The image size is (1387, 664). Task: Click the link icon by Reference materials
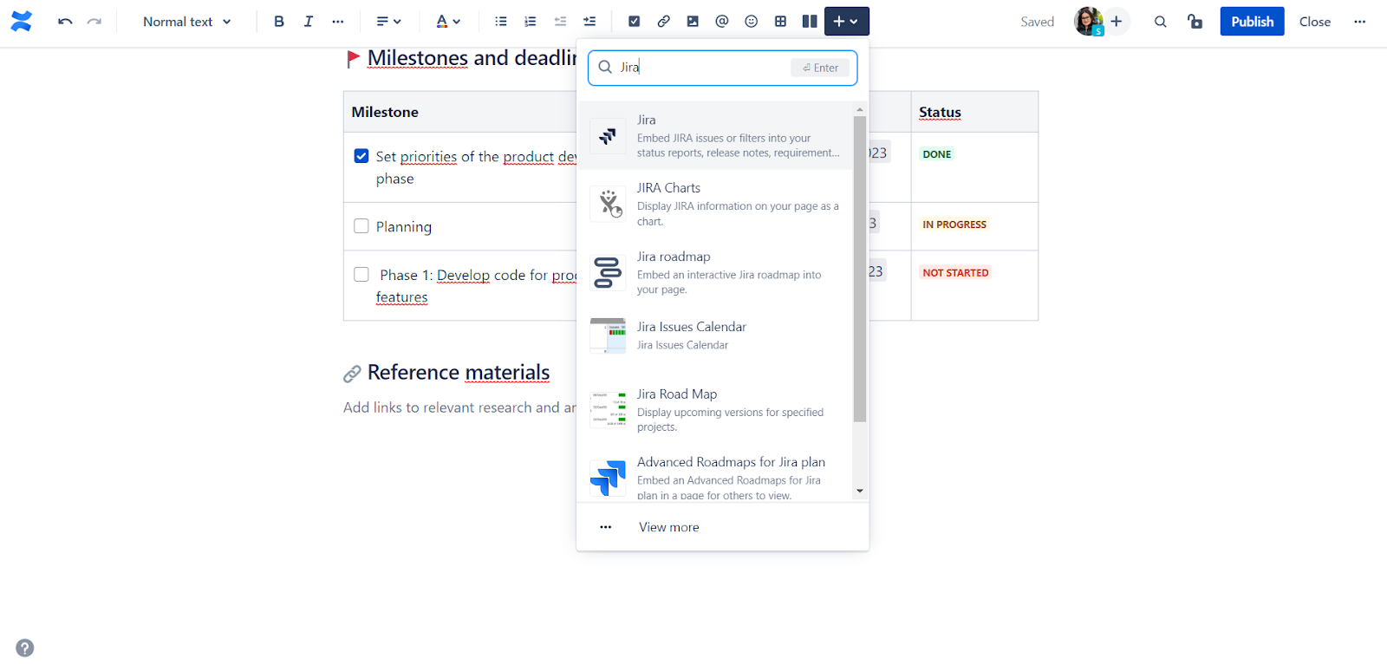point(352,374)
